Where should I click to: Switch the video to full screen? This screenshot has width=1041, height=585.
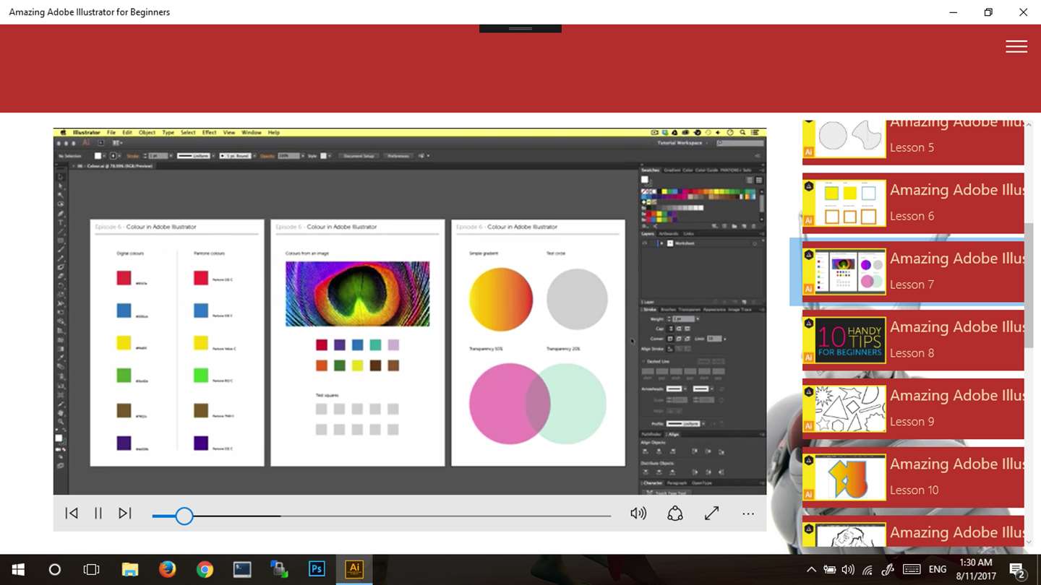click(x=712, y=513)
